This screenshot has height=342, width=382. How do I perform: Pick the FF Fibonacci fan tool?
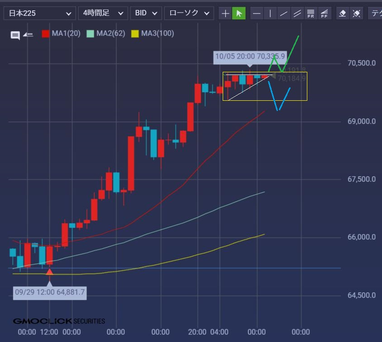(324, 13)
